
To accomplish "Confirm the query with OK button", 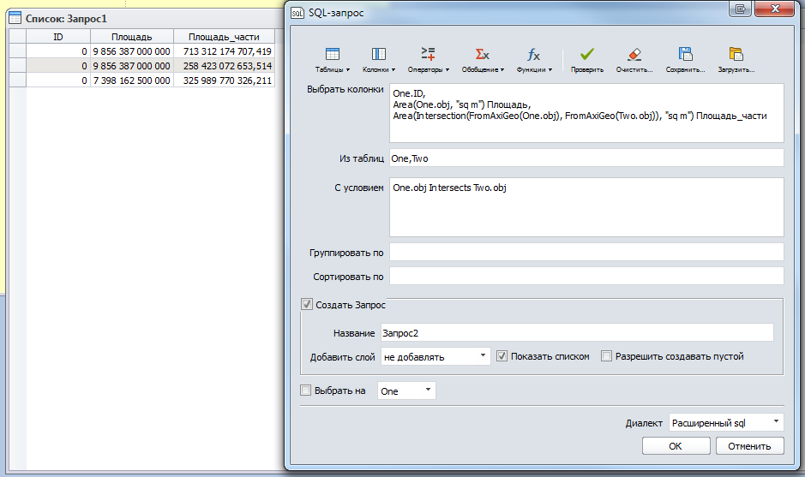I will 676,445.
